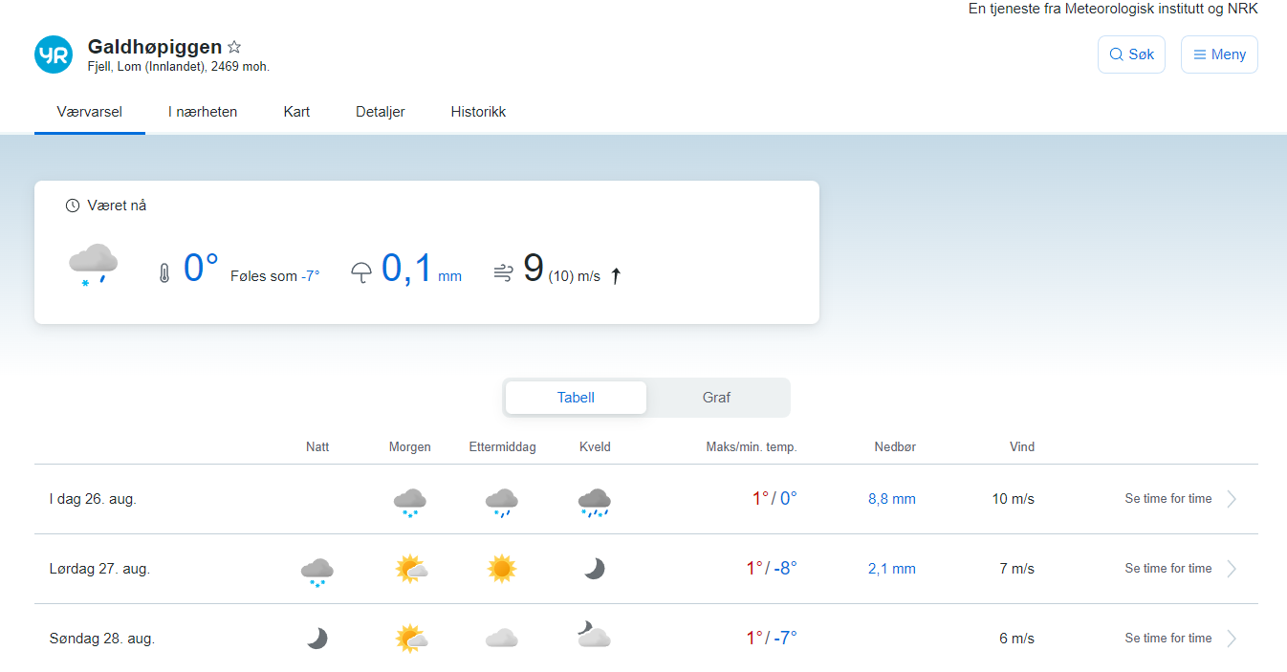Click 'Se time for time' for Lørdag
The image size is (1287, 672).
tap(1167, 569)
